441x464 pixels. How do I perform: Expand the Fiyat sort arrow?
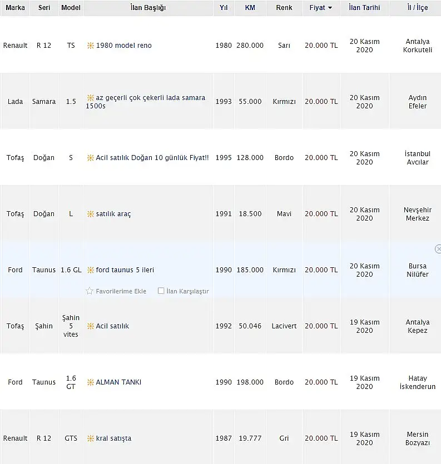pos(330,8)
